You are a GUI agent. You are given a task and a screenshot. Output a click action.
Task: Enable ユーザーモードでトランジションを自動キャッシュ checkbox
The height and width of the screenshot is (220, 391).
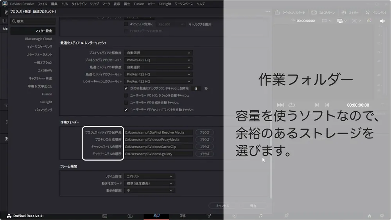(126, 95)
